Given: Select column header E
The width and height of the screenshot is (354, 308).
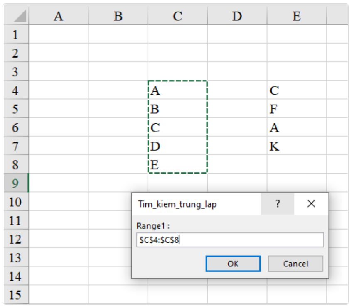Looking at the screenshot, I should click(x=295, y=16).
